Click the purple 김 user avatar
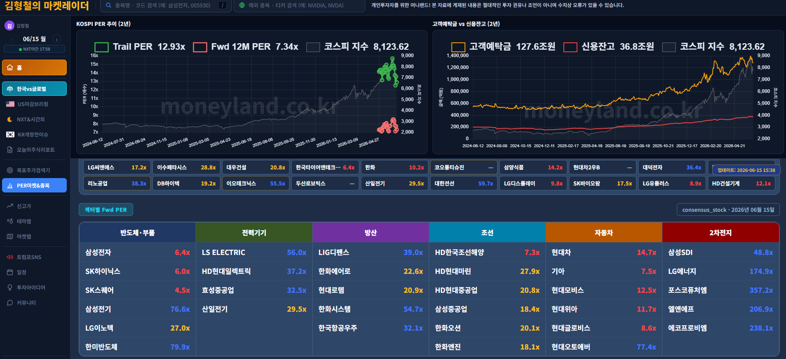Viewport: 786px width, 359px height. tap(9, 25)
